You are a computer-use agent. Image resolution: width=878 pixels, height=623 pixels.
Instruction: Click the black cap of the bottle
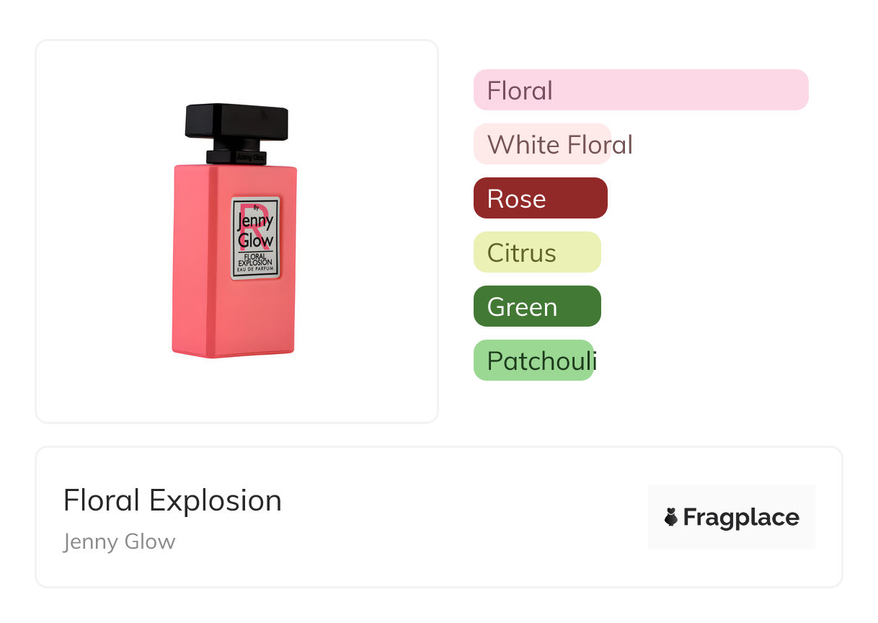(237, 123)
